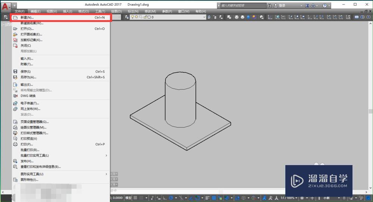Expand the Help menu dropdown arrow
This screenshot has height=202, width=373.
(329, 6)
